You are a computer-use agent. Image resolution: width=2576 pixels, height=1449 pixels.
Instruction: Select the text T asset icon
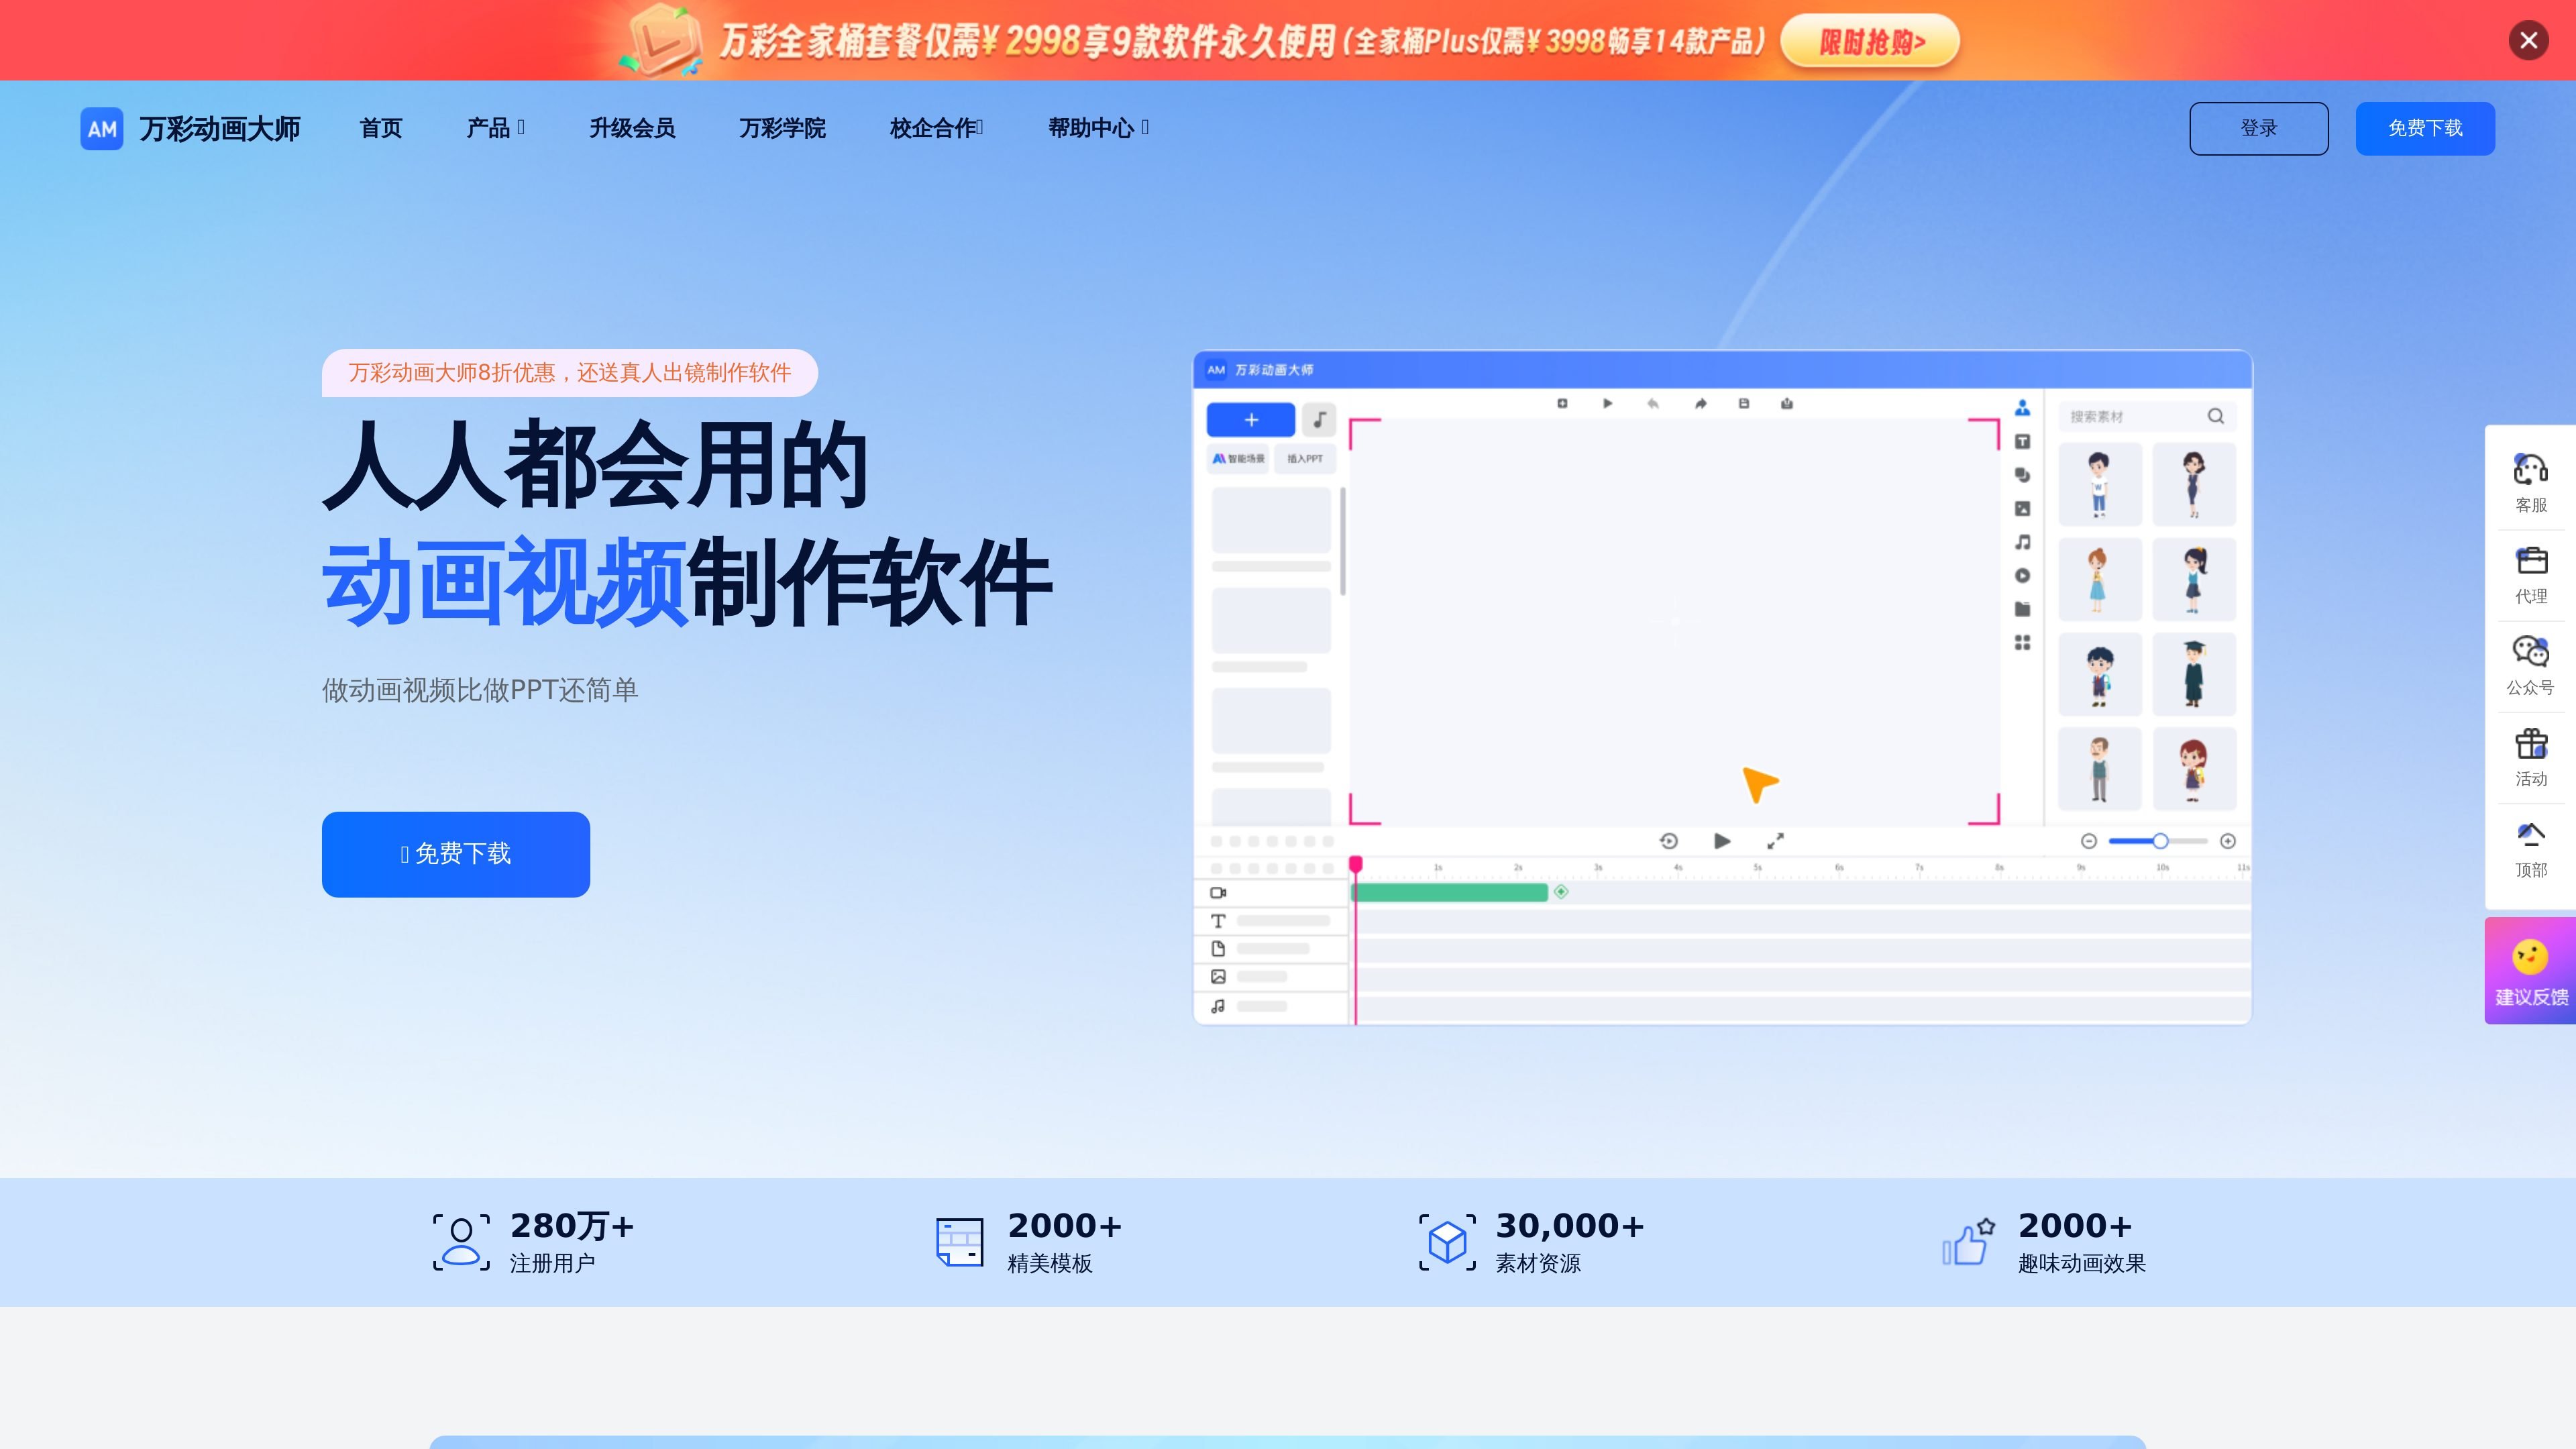coord(2022,442)
